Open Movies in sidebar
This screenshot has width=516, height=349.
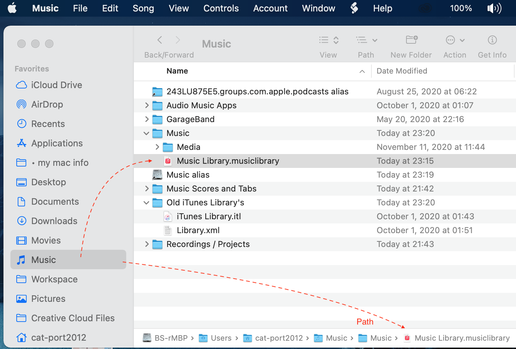(68, 240)
